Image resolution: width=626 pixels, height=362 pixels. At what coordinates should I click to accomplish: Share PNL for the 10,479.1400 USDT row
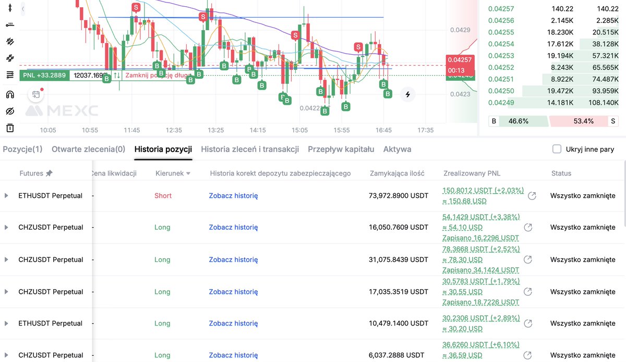[528, 323]
